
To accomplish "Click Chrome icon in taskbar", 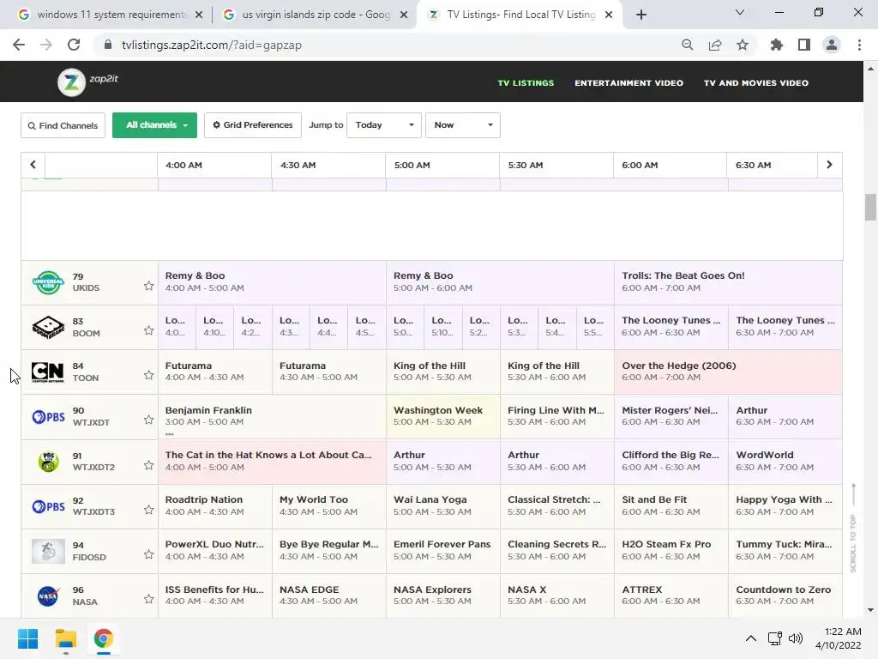I will (103, 638).
